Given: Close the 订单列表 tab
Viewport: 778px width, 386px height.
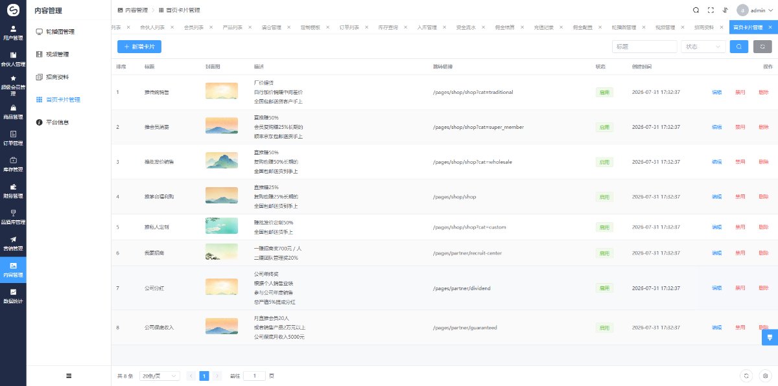Looking at the screenshot, I should (366, 28).
